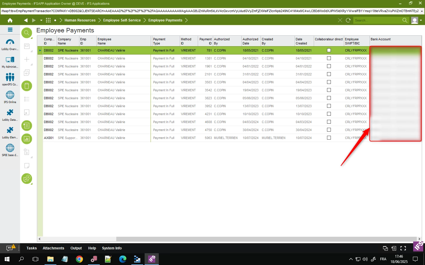Image resolution: width=425 pixels, height=265 pixels.
Task: Go to Employee Self-Service breadcrumb
Action: pos(122,20)
